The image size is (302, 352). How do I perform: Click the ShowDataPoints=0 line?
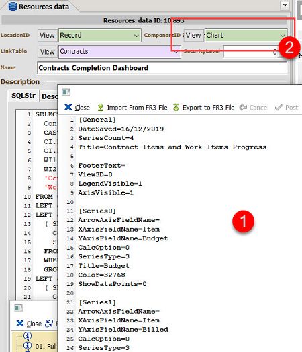pyautogui.click(x=112, y=284)
